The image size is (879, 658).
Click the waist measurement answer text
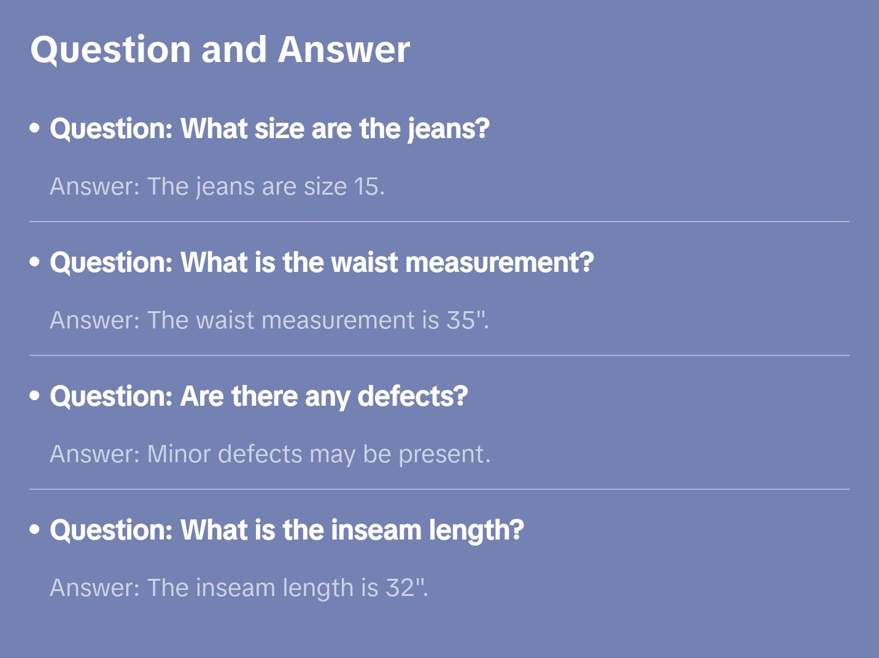coord(269,320)
